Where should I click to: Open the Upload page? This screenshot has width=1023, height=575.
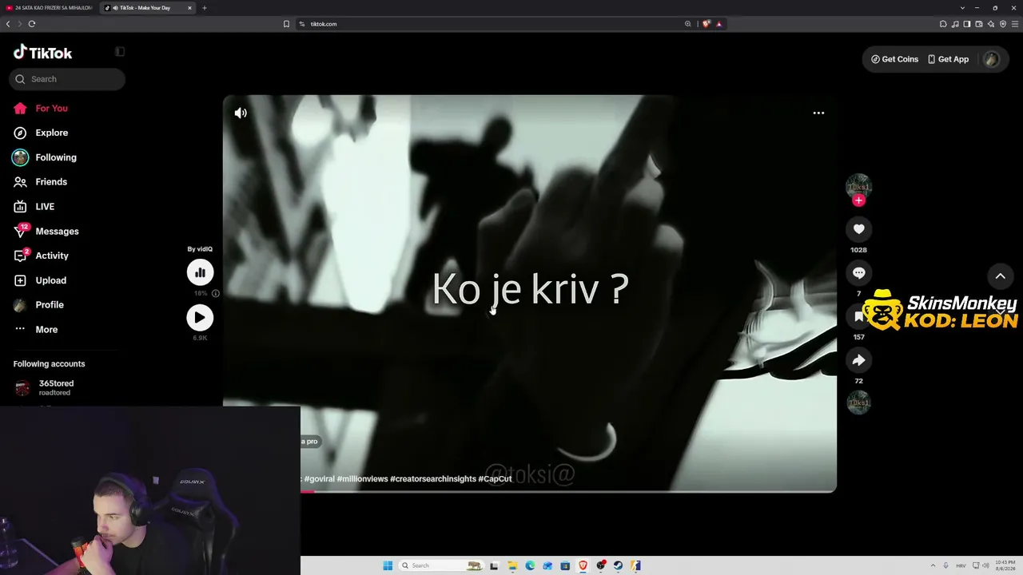(40, 280)
